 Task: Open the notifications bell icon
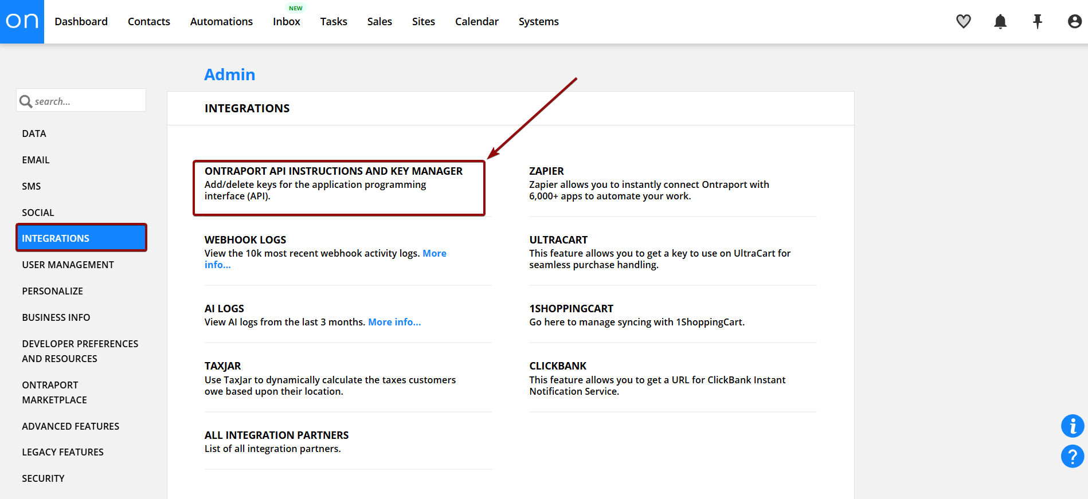pyautogui.click(x=1000, y=22)
